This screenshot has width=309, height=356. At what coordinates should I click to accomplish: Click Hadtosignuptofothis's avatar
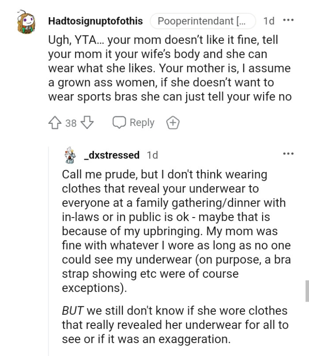(25, 21)
